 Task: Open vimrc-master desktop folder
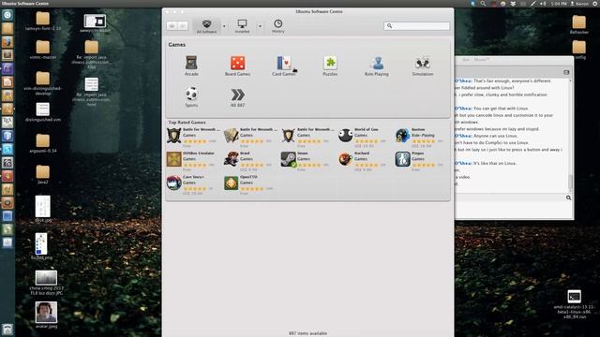[x=43, y=50]
